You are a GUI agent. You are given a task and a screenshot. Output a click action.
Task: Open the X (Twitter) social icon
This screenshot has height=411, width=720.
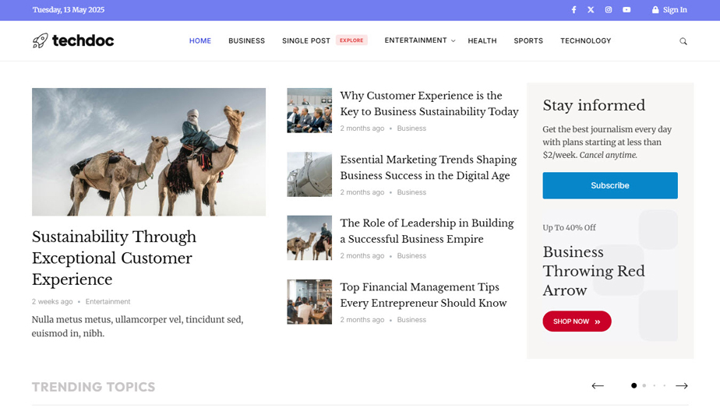tap(591, 9)
